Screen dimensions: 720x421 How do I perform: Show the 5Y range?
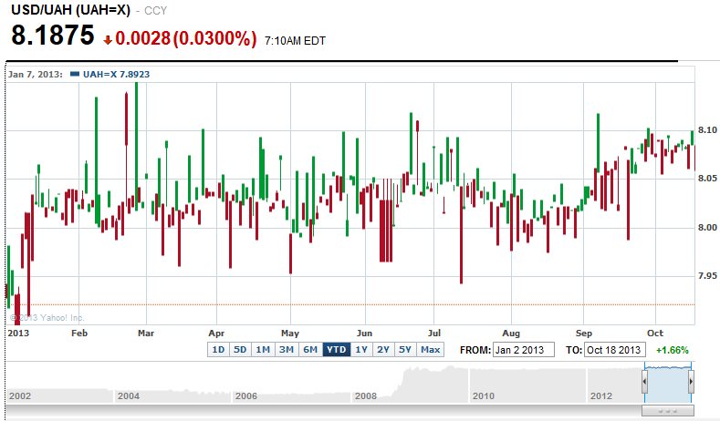(405, 350)
